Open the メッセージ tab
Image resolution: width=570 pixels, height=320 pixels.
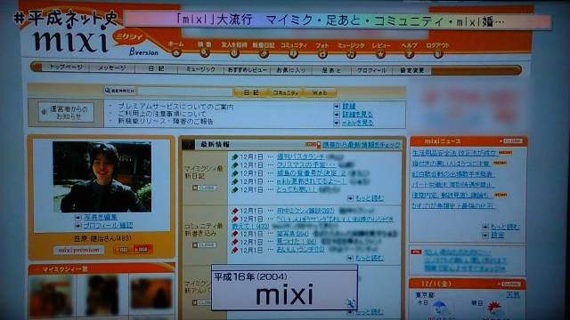click(112, 68)
